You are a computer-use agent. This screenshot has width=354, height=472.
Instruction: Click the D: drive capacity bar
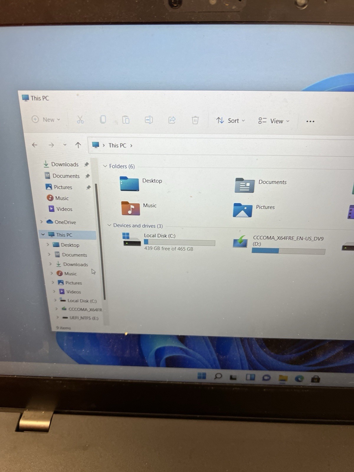(x=288, y=251)
